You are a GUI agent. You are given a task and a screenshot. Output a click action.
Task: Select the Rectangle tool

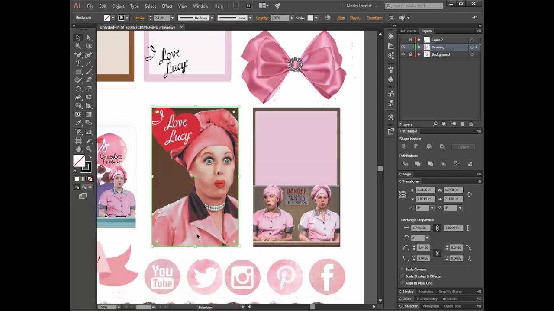(78, 72)
